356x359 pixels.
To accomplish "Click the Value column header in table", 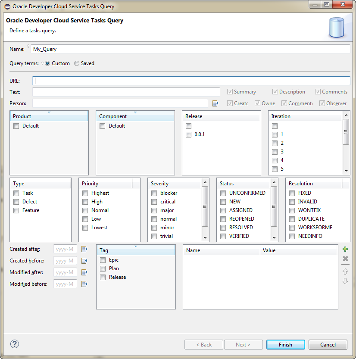I will (299, 250).
